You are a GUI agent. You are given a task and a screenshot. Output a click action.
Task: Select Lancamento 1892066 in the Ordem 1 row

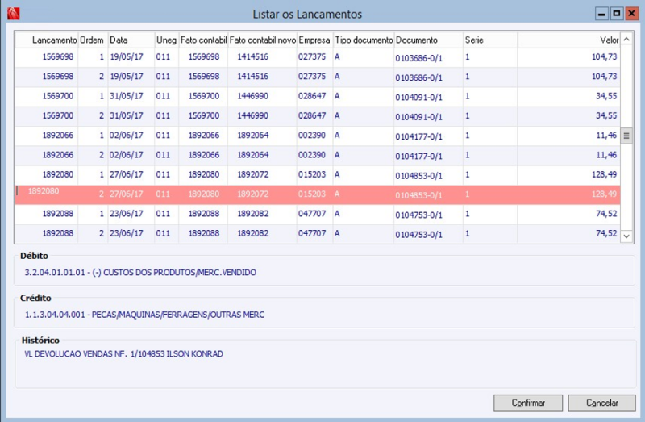pyautogui.click(x=58, y=136)
